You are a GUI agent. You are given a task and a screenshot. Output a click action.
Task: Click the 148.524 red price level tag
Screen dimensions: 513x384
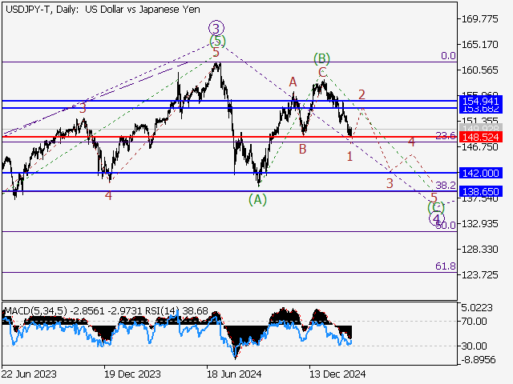[x=481, y=137]
